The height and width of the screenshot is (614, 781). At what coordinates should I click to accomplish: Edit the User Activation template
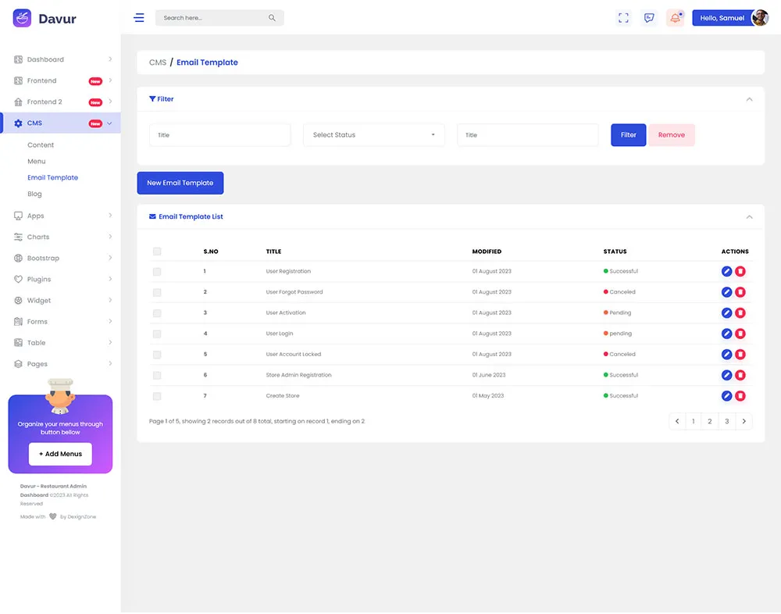tap(726, 313)
